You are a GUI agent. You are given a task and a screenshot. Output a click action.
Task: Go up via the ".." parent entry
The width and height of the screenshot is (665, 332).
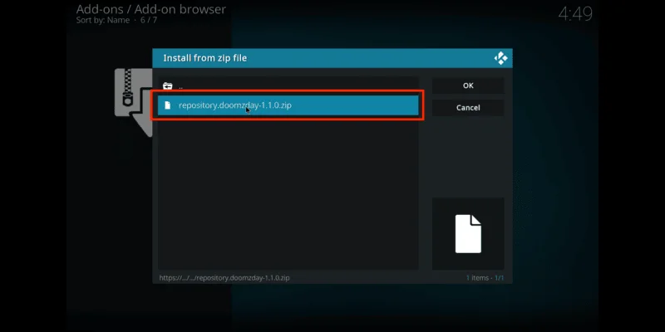(x=180, y=85)
